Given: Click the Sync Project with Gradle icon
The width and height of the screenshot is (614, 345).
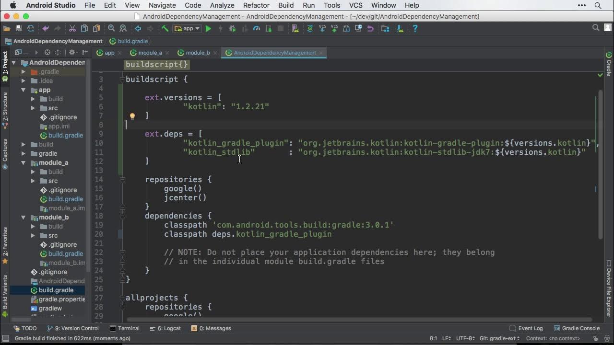Looking at the screenshot, I should click(310, 29).
